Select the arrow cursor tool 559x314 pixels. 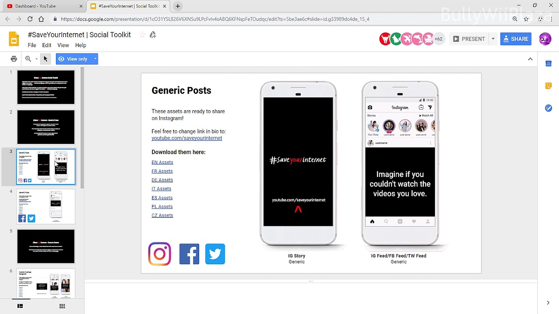(x=45, y=59)
